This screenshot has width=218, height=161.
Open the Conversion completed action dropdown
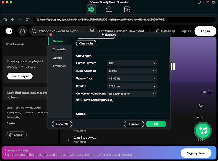[132, 94]
